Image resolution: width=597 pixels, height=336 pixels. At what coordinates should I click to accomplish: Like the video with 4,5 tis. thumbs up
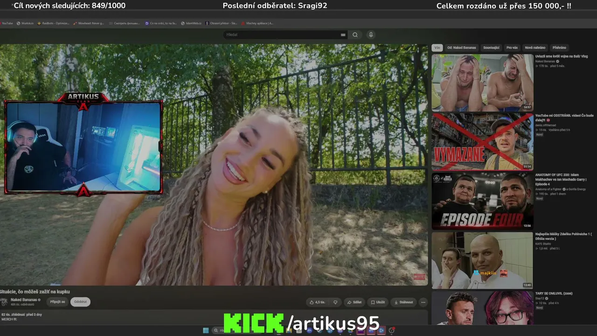coord(318,302)
